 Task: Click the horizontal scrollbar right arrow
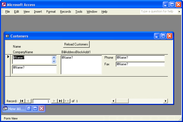pyautogui.click(x=165, y=101)
